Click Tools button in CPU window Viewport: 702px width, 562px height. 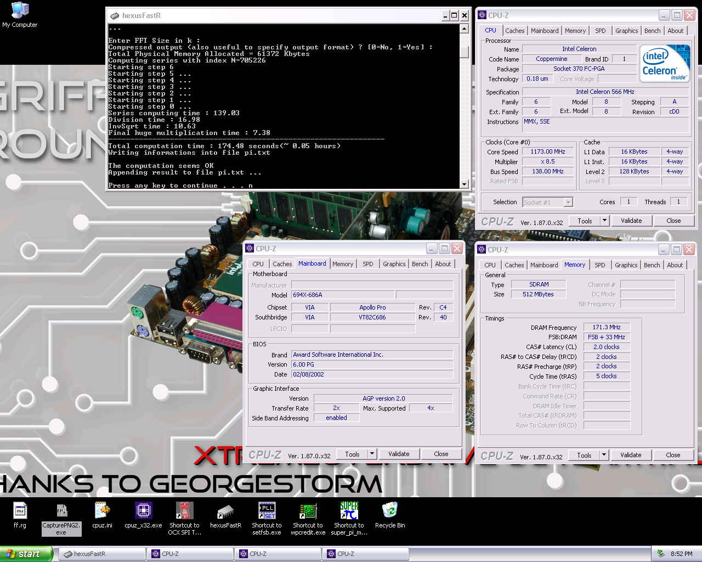tap(585, 221)
